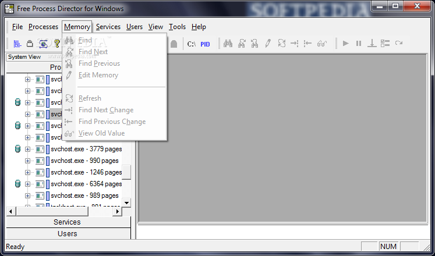Click the play/start toolbar icon
The width and height of the screenshot is (435, 256).
point(346,44)
